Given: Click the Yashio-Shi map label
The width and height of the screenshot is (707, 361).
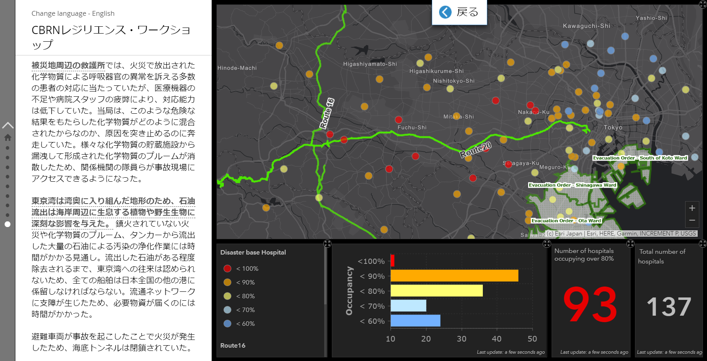Looking at the screenshot, I should click(x=651, y=18).
